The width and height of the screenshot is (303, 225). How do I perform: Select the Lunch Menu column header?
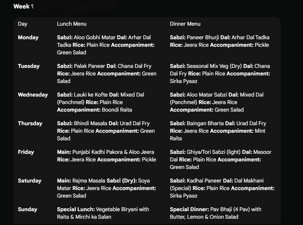72,24
